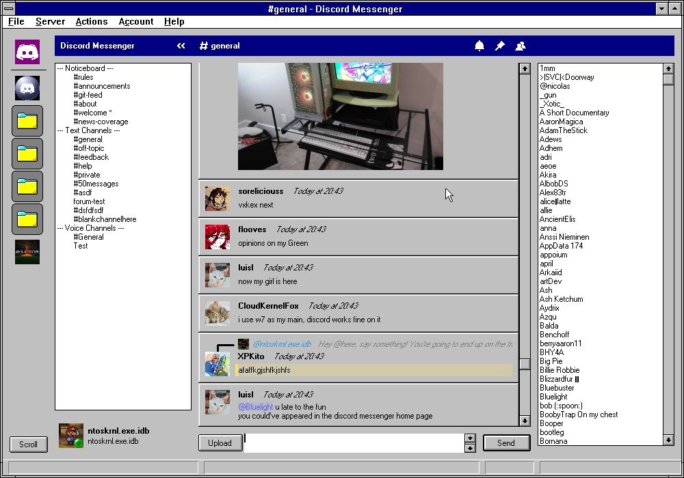Click the @ntoskrnl.exe.idb reply link
Viewport: 684px width, 478px height.
pyautogui.click(x=282, y=344)
